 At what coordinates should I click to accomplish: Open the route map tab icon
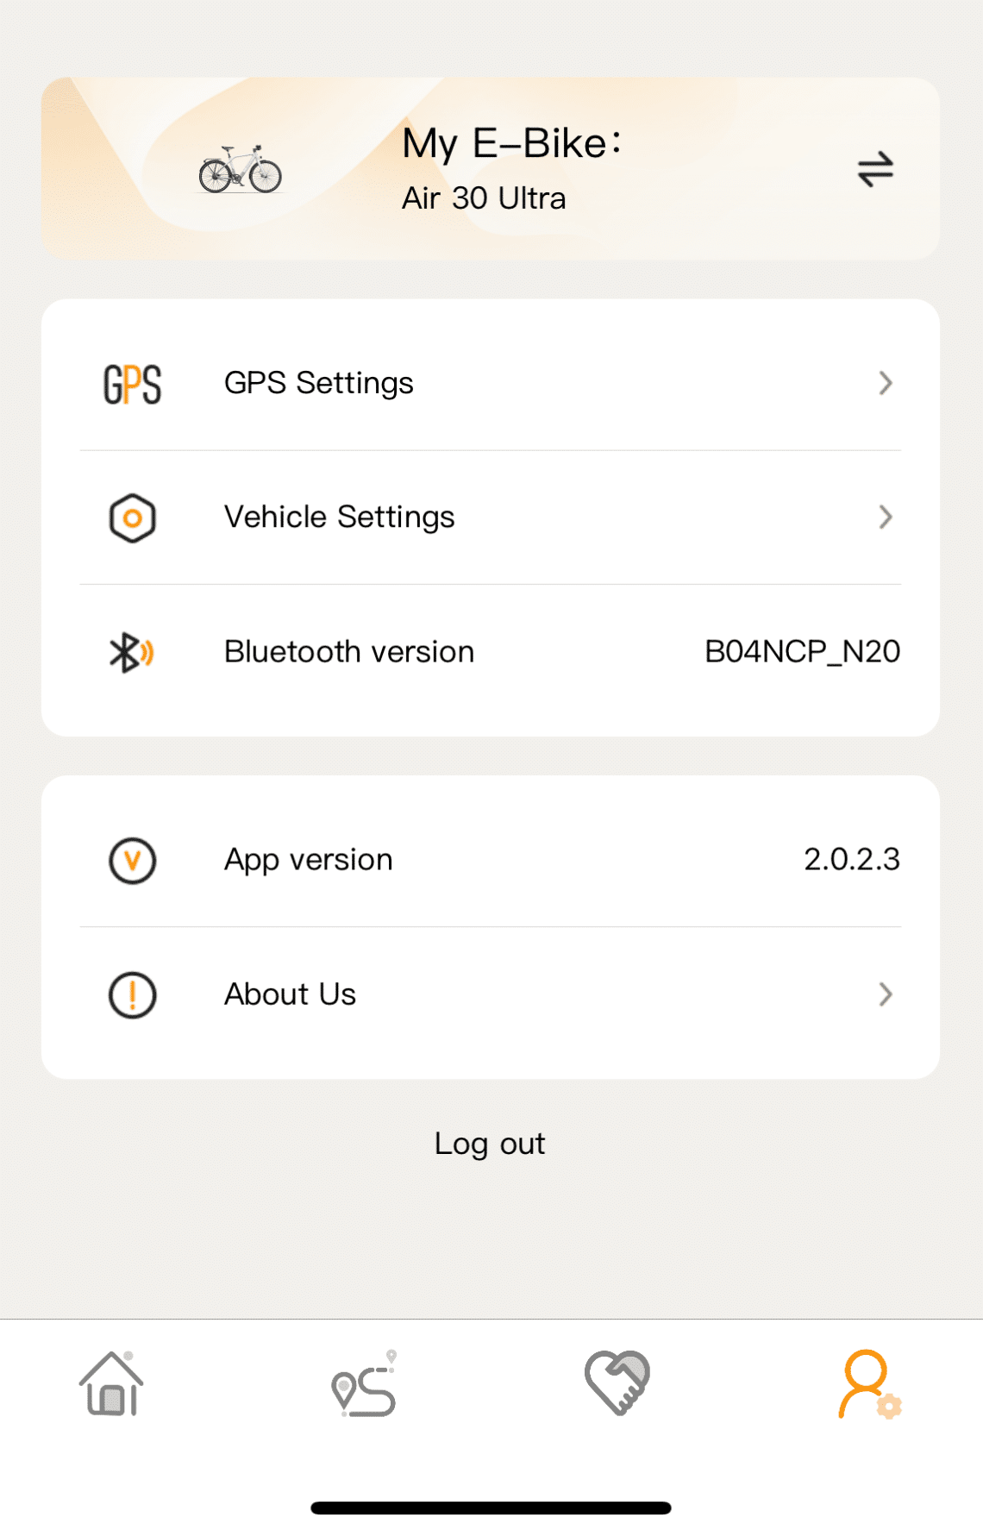(x=365, y=1384)
